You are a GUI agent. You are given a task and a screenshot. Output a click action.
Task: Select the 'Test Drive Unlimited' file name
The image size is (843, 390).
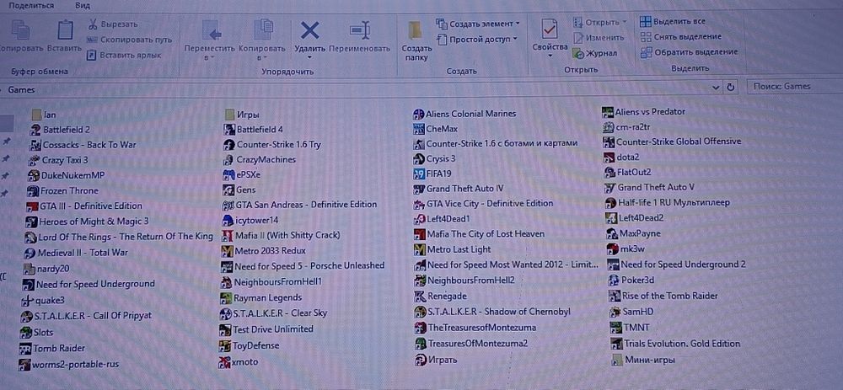pos(273,329)
